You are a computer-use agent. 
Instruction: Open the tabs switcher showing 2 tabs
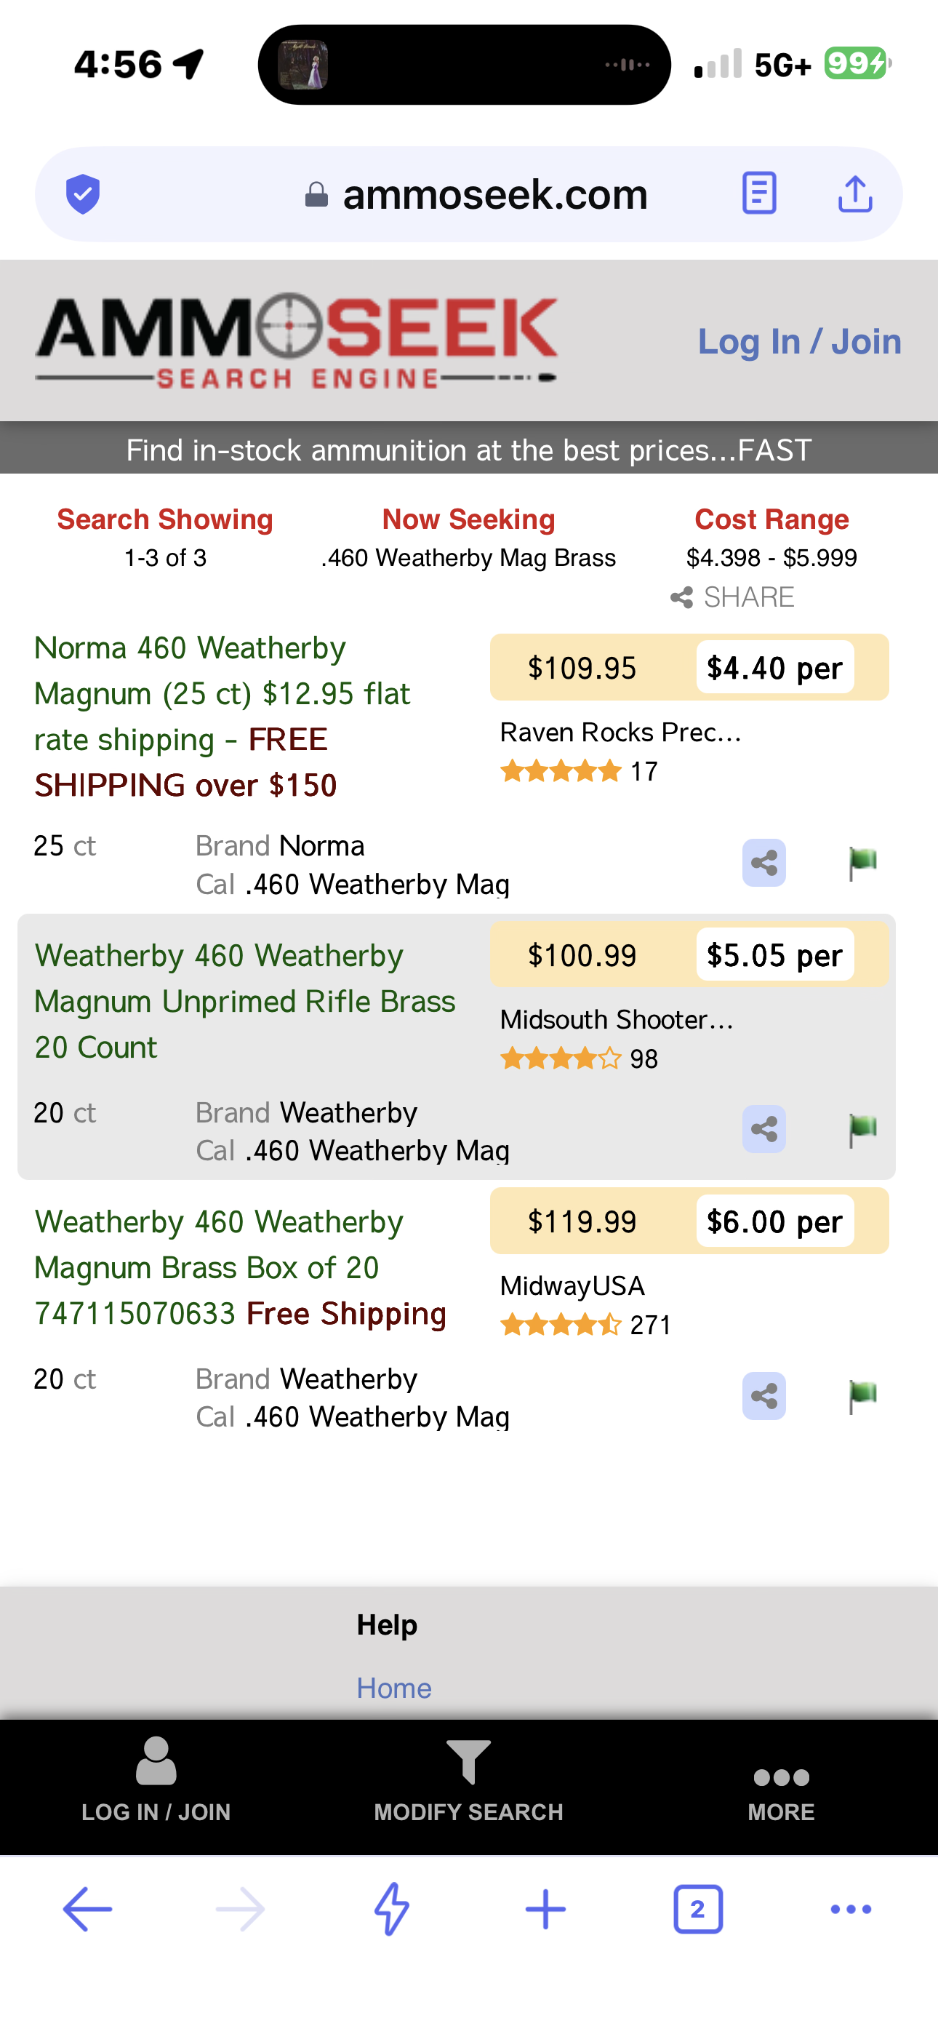698,1910
